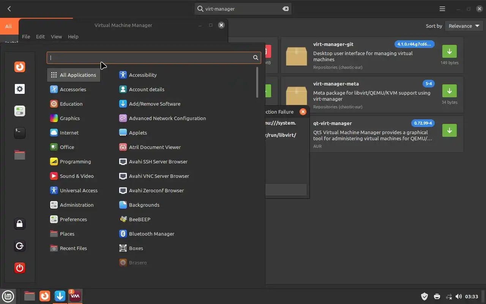The image size is (486, 304).
Task: Install virt-manager-meta package
Action: pos(449,91)
